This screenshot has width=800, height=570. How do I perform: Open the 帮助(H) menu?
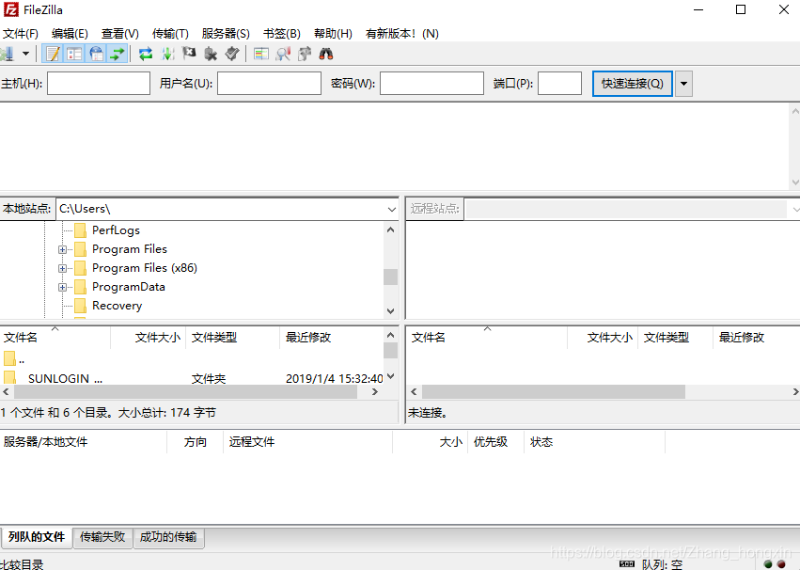point(333,34)
